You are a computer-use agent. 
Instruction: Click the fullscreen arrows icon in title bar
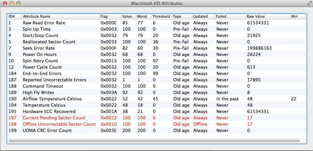click(309, 3)
